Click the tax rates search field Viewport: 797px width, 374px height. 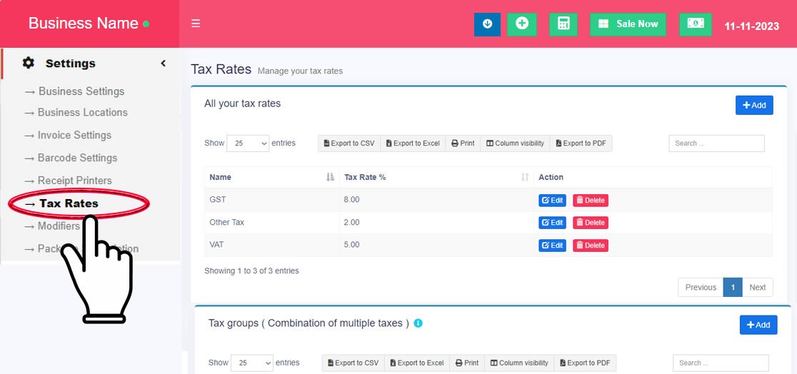(x=716, y=143)
